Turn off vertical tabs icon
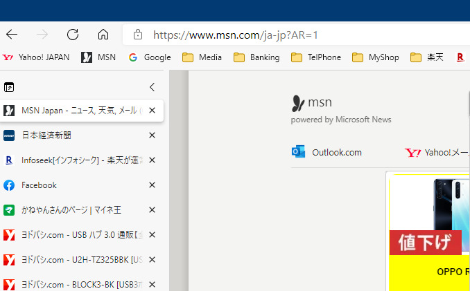Image resolution: width=470 pixels, height=291 pixels. [x=9, y=87]
